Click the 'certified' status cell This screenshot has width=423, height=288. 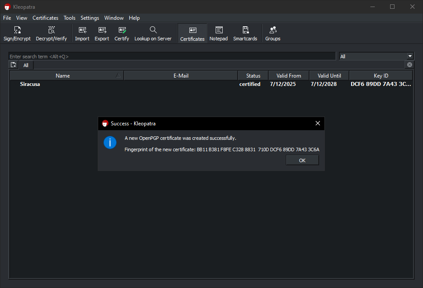(250, 84)
